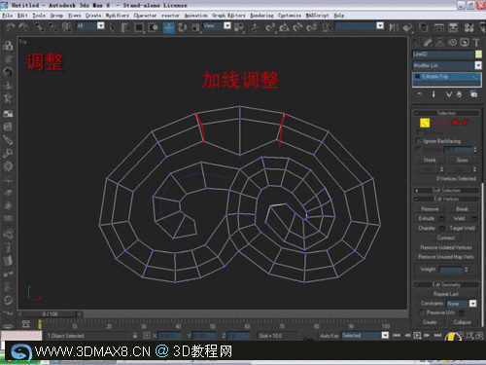Viewport: 486px width, 365px height.
Task: Select the Unlink Selection tool
Action: point(53,27)
